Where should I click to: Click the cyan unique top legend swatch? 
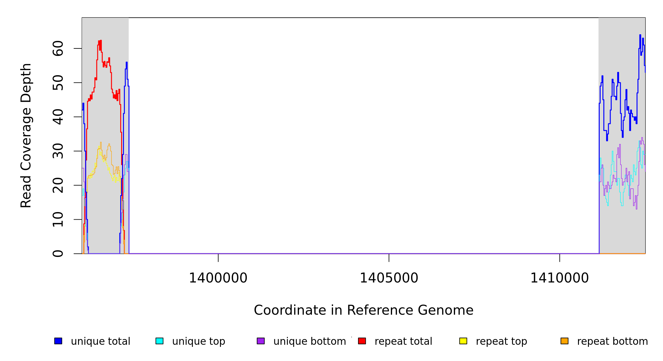coord(159,341)
